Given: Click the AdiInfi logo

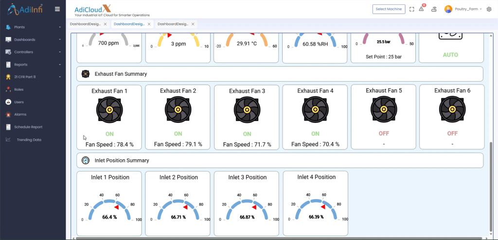Looking at the screenshot, I should coord(25,9).
